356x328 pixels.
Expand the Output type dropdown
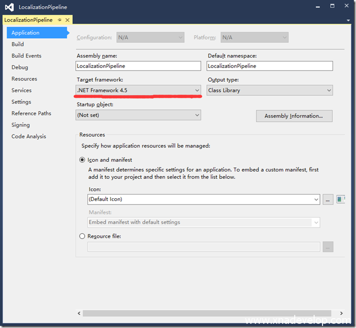tap(329, 91)
